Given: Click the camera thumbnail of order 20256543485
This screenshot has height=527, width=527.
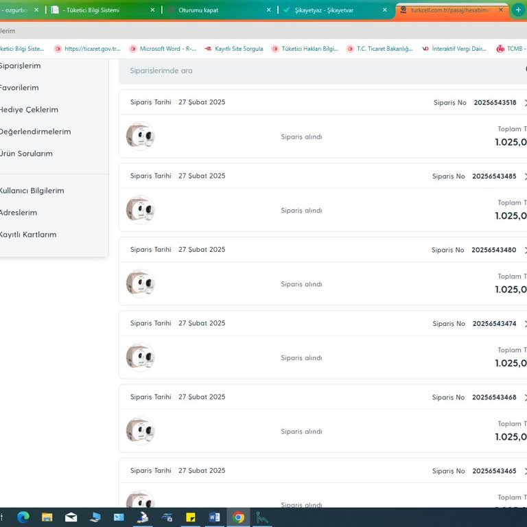Looking at the screenshot, I should (140, 210).
